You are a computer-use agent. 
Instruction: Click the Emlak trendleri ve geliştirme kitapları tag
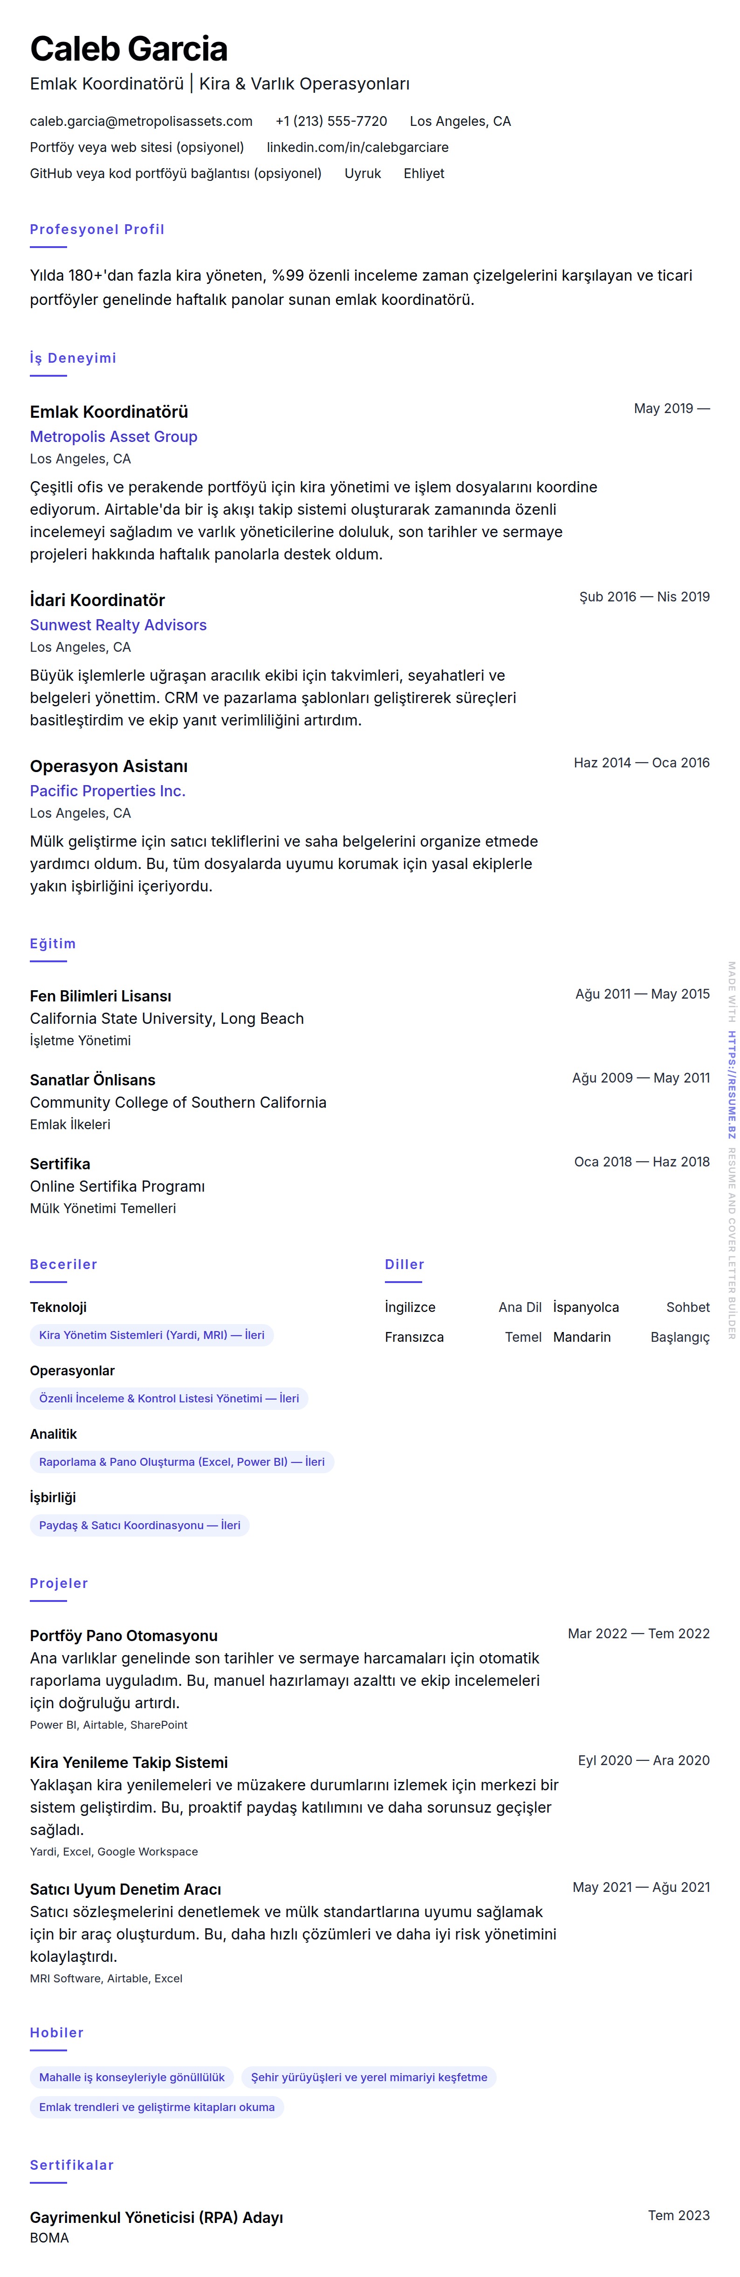coord(156,2107)
